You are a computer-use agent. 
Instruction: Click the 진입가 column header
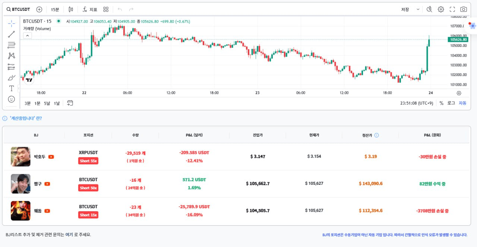pos(258,135)
